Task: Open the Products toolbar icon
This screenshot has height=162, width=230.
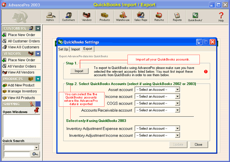Action: coord(104,17)
